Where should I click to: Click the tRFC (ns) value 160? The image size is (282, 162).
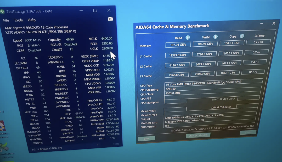coord(46,111)
